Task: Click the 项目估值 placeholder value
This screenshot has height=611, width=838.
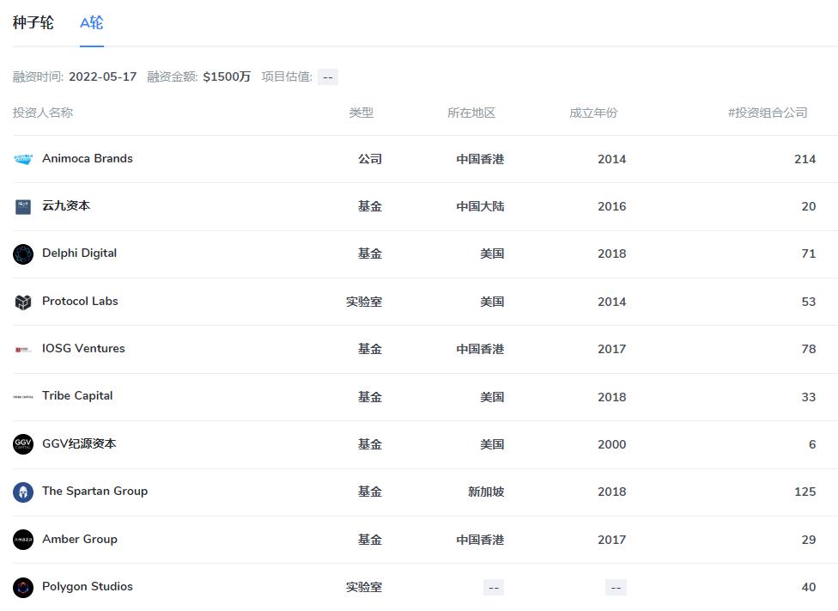Action: 327,76
